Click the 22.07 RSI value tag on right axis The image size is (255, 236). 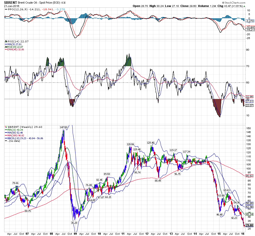[x=249, y=105]
